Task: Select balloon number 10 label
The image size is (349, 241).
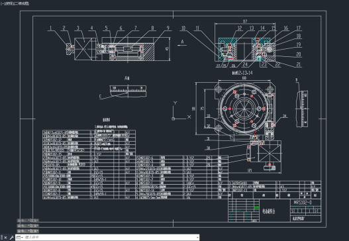Action: coord(183,28)
